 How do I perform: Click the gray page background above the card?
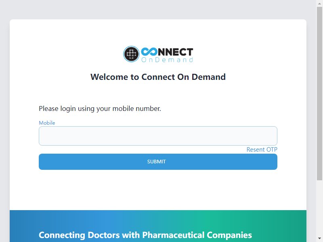pyautogui.click(x=158, y=10)
